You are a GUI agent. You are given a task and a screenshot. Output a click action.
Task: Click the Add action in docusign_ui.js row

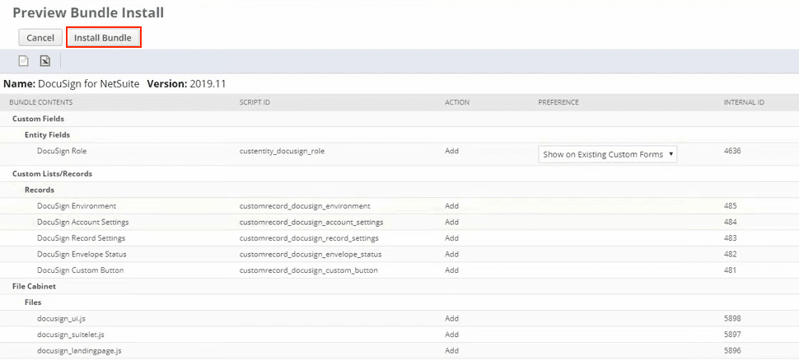(x=451, y=319)
